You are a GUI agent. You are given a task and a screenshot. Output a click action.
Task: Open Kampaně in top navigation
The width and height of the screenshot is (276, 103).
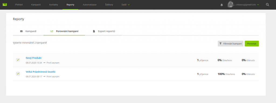click(36, 5)
